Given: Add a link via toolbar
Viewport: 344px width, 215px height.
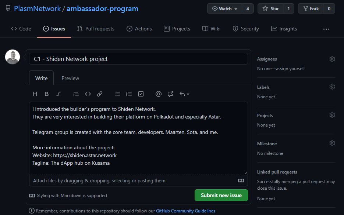Looking at the screenshot, I should [100, 94].
